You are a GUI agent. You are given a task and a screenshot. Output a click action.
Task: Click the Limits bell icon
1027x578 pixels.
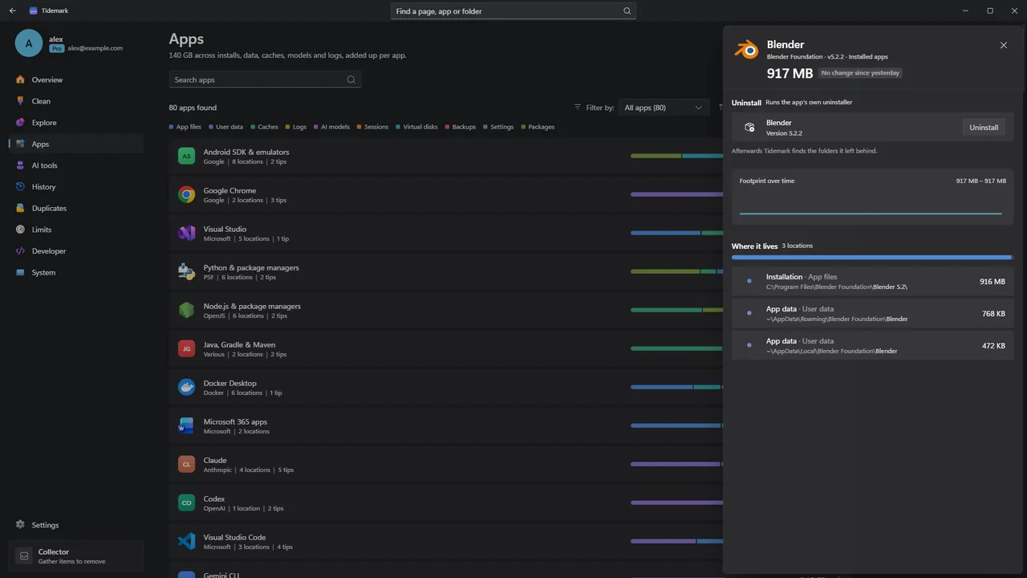coord(21,230)
